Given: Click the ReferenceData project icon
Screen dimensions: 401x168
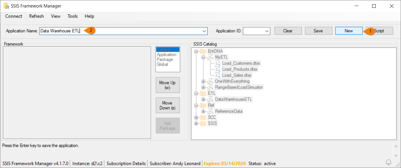Looking at the screenshot, I should (211, 111).
